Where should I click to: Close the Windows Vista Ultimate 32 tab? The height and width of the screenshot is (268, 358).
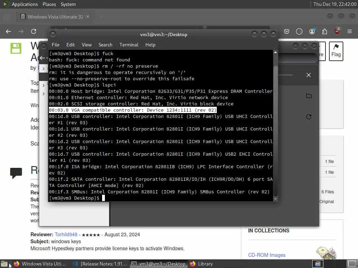(88, 17)
